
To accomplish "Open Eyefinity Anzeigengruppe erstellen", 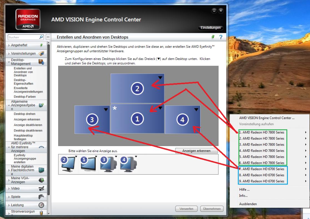I will [x=25, y=159].
